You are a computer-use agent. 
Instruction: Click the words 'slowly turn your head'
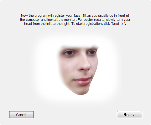pyautogui.click(x=118, y=20)
